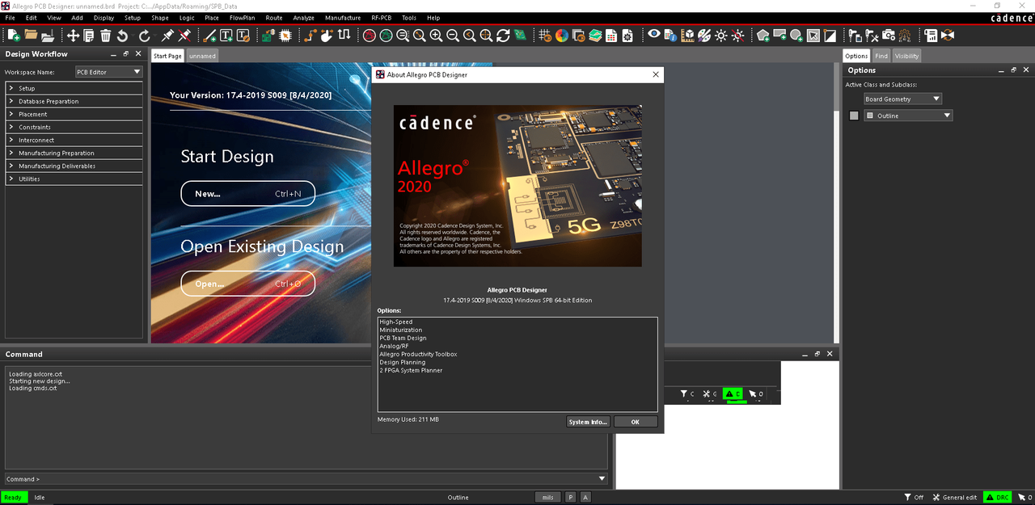Toggle the P button in status bar

click(570, 497)
